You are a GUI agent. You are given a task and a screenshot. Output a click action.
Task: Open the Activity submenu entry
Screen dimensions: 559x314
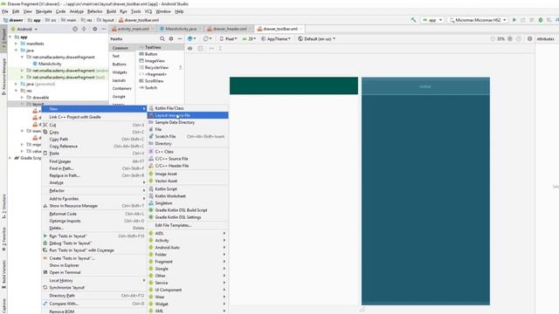[x=188, y=241]
